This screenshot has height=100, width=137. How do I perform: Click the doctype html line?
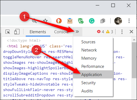[x=24, y=41]
